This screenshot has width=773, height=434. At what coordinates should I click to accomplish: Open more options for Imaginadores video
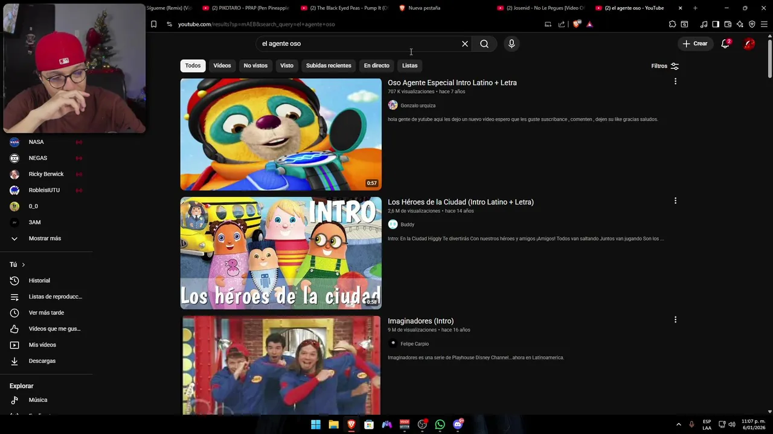pyautogui.click(x=675, y=319)
